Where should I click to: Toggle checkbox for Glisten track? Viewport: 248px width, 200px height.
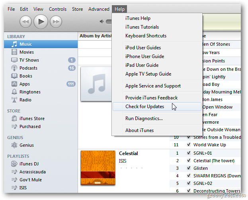click(x=188, y=168)
